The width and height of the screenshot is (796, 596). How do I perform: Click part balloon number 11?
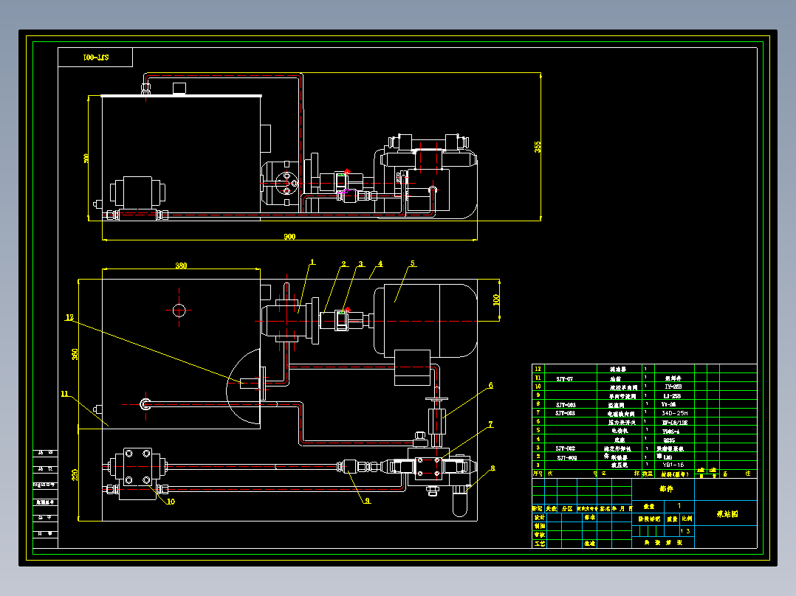coord(64,394)
